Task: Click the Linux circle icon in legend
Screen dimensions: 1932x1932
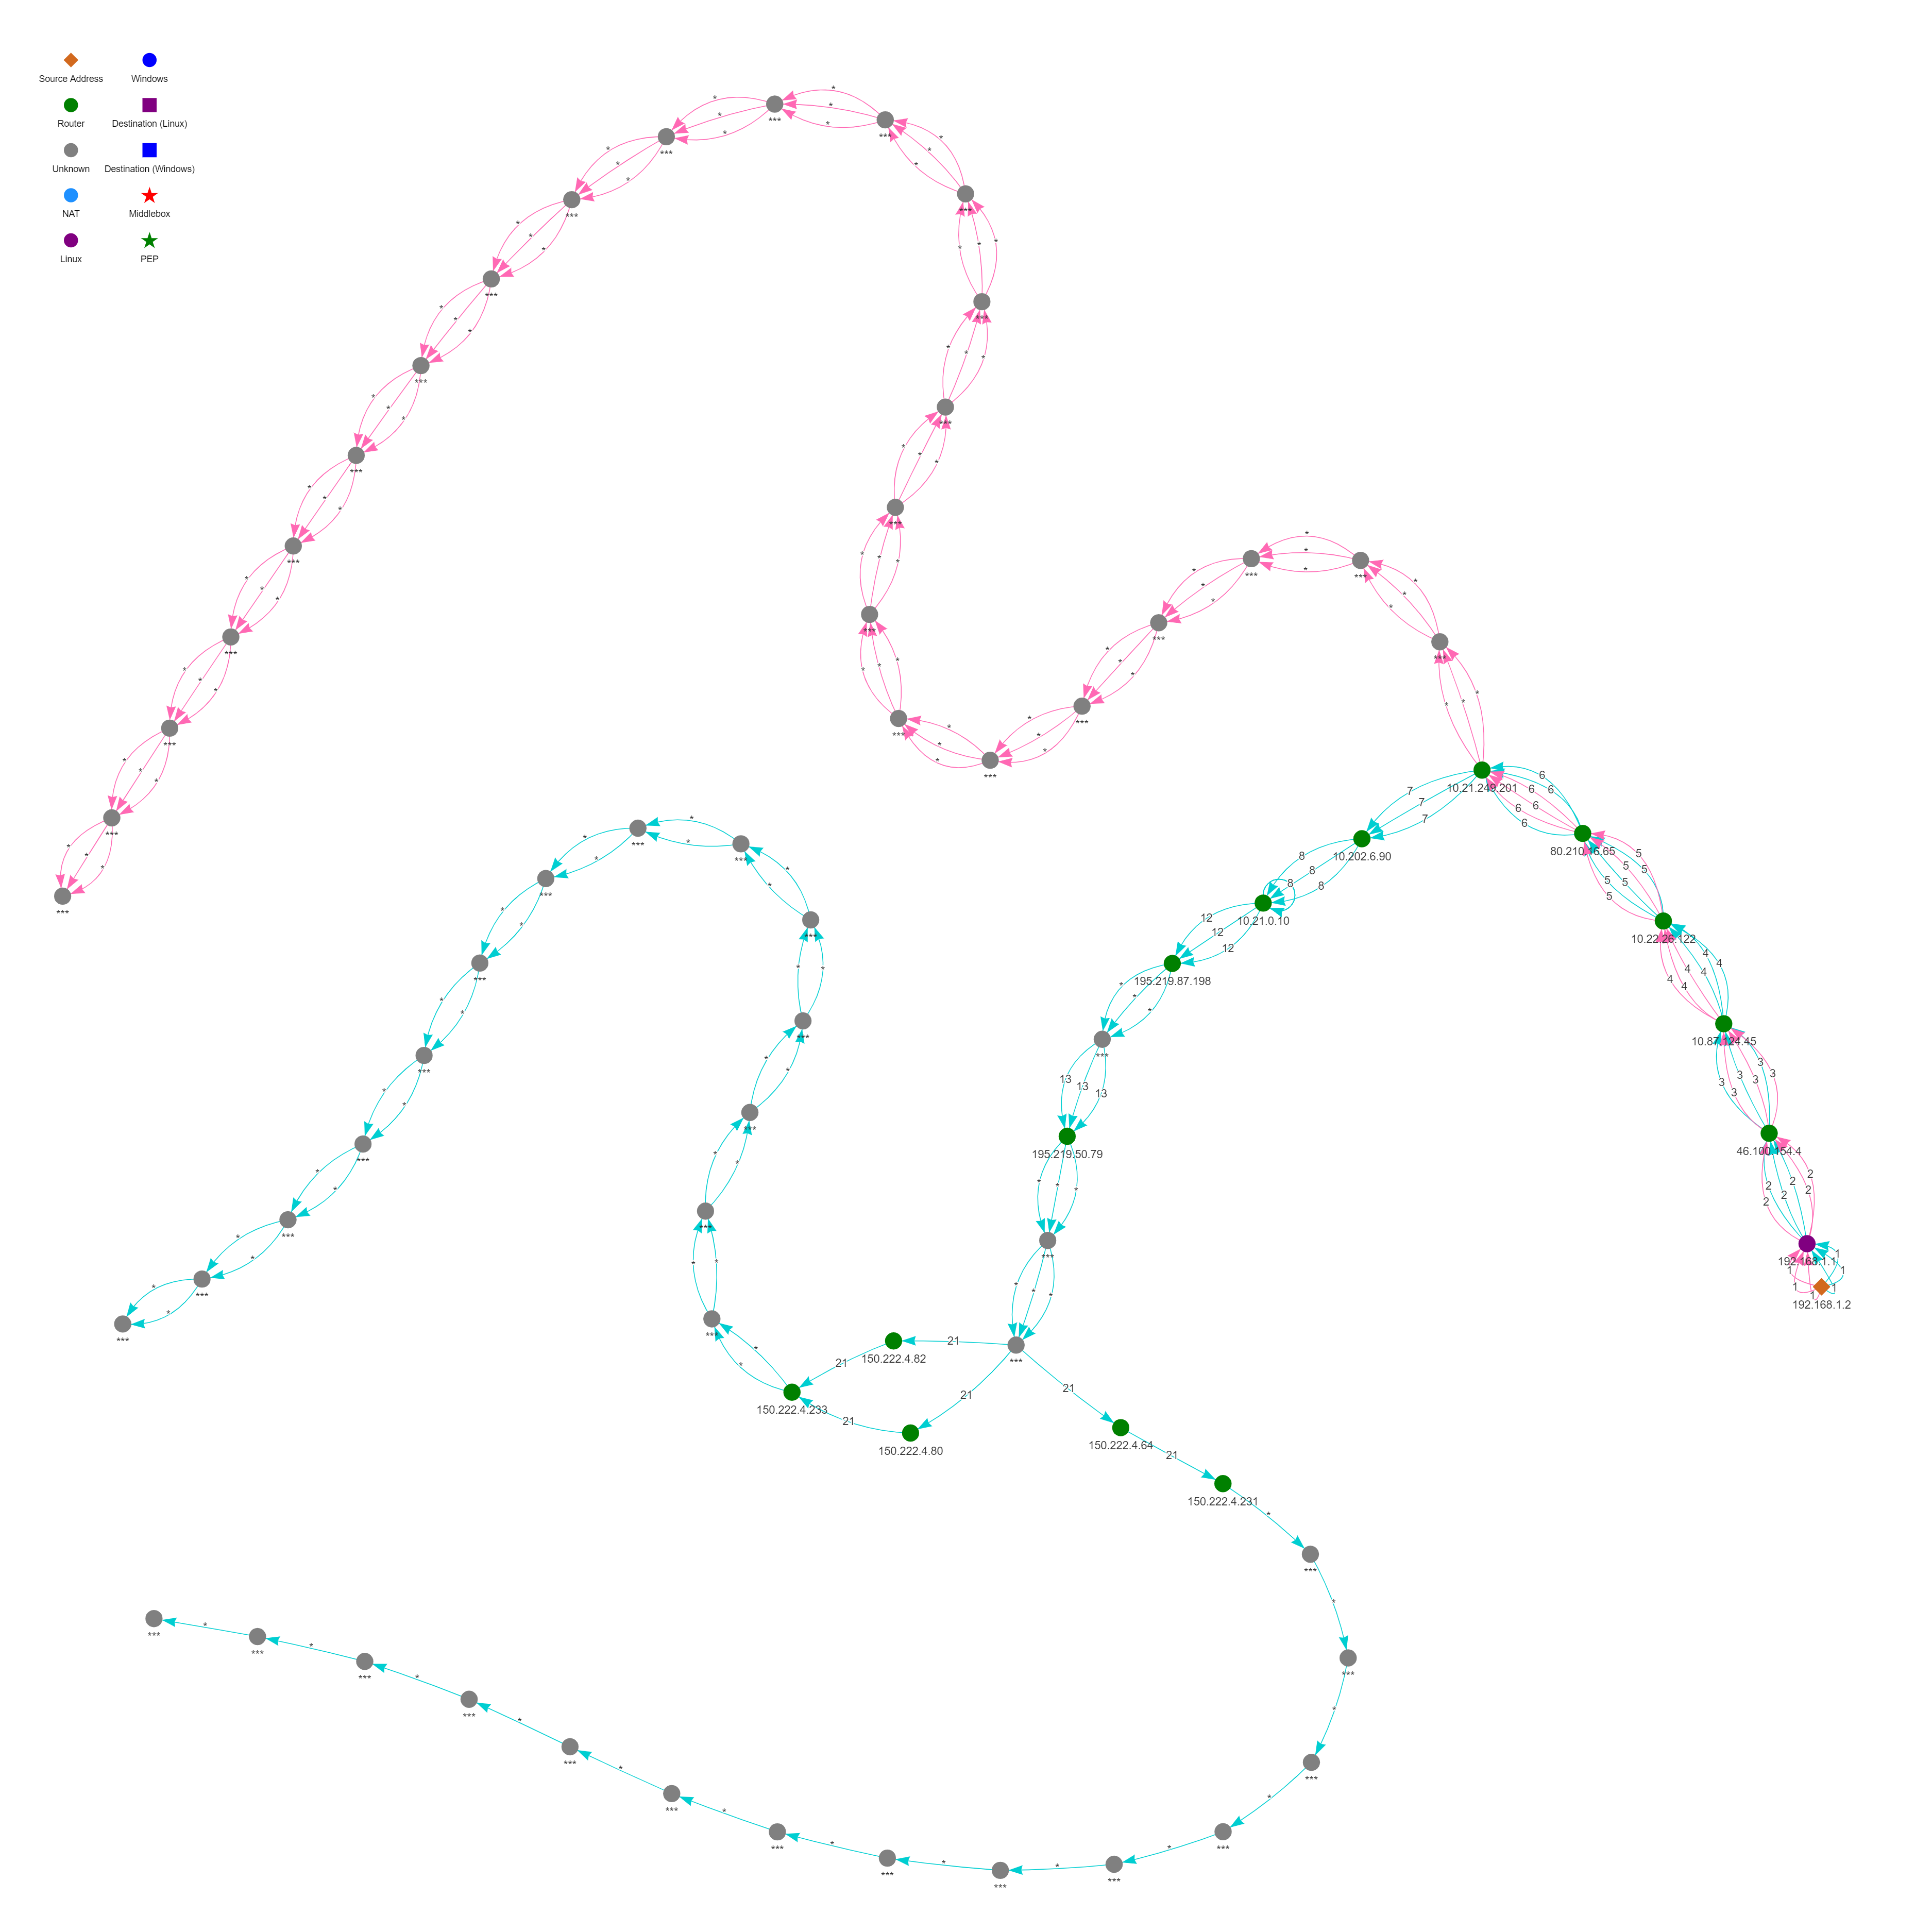Action: (x=71, y=241)
